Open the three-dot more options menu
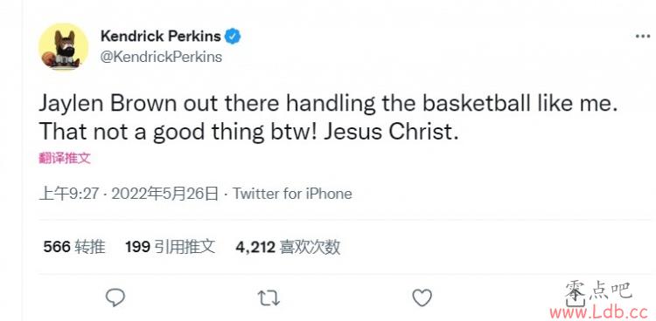Image resolution: width=656 pixels, height=321 pixels. tap(643, 37)
